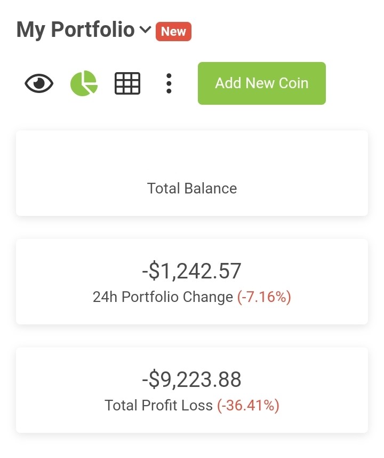The height and width of the screenshot is (458, 384).
Task: Expand the My Portfolio dropdown chevron
Action: [x=145, y=29]
